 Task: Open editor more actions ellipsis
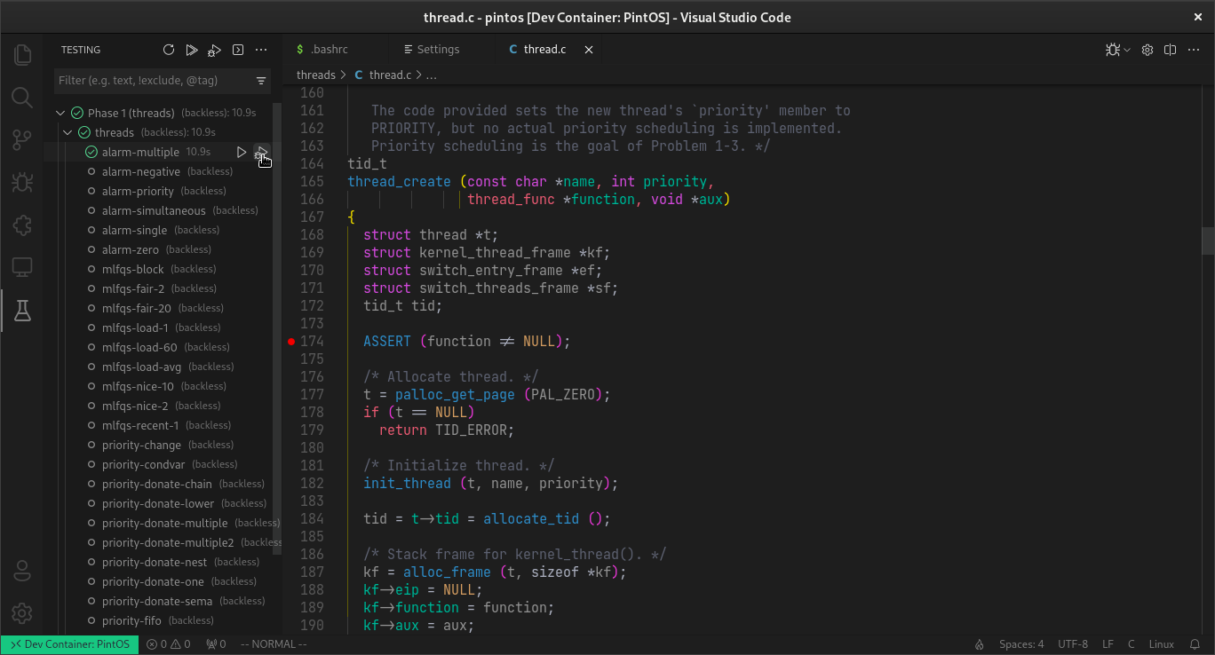point(1194,50)
